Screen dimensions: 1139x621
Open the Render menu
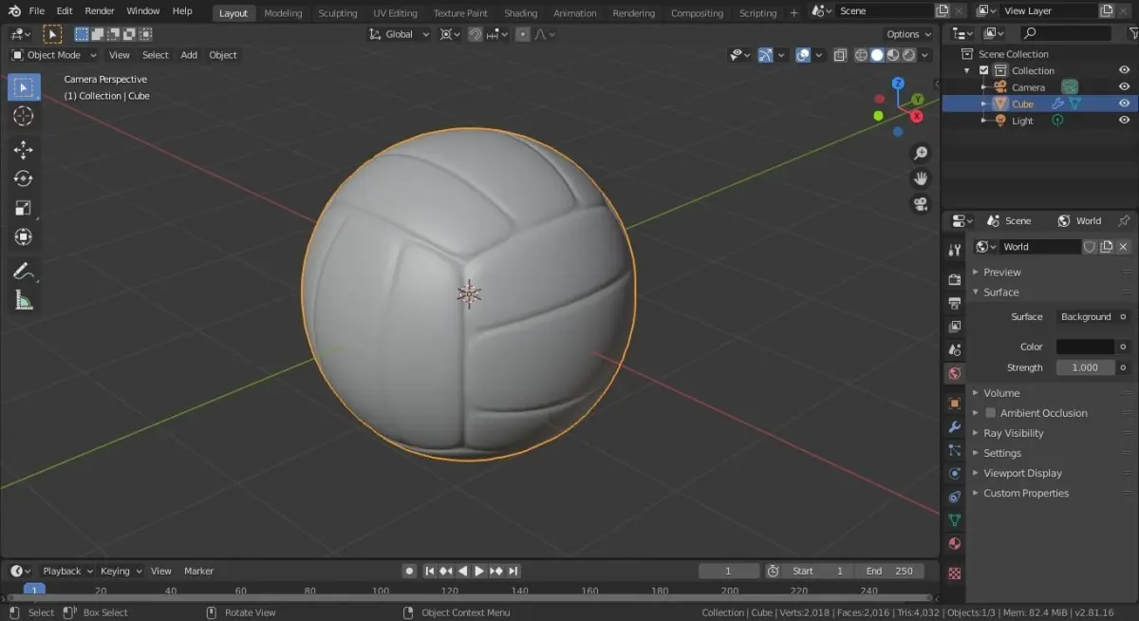coord(100,11)
